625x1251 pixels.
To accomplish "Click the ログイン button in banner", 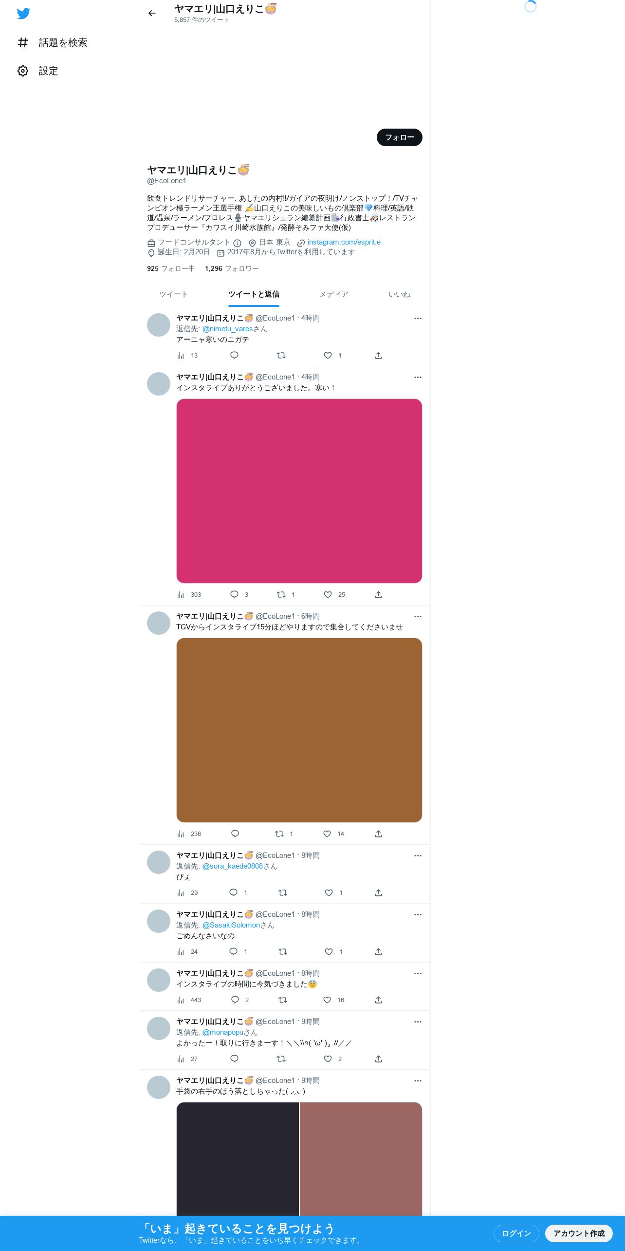I will click(x=516, y=1233).
